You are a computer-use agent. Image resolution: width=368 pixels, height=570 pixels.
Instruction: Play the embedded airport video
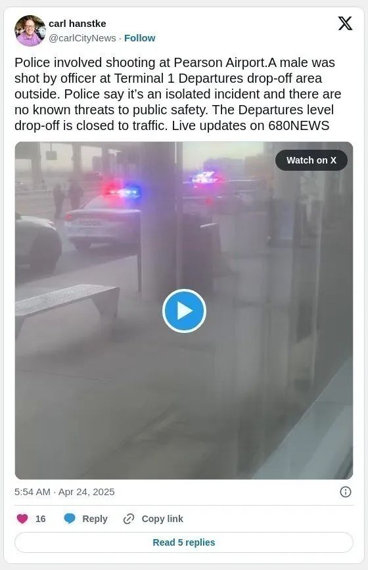(184, 311)
